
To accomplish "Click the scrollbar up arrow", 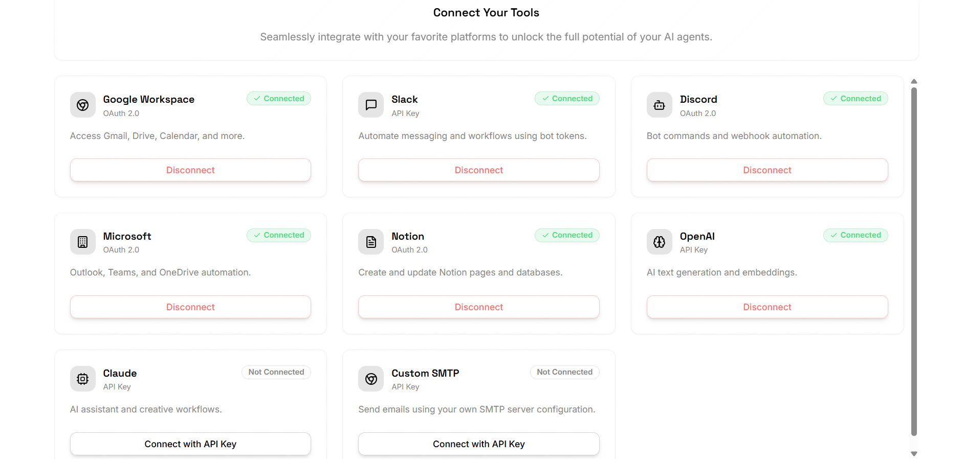I will coord(914,81).
